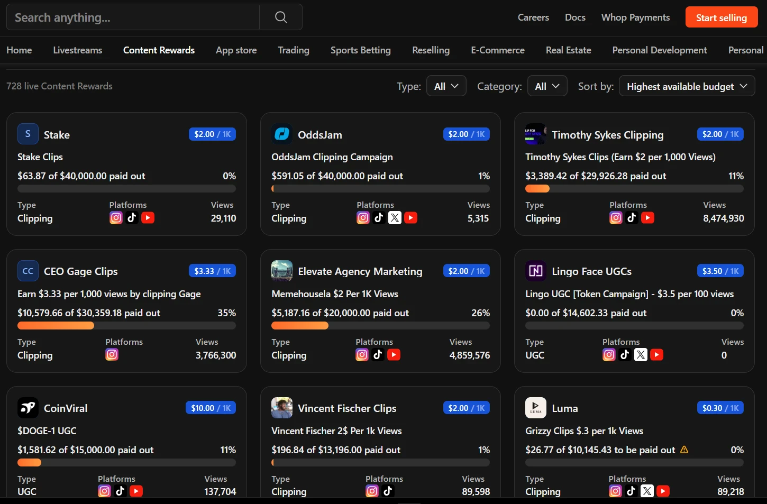
Task: Click Instagram icon on OddsJam card
Action: tap(363, 218)
